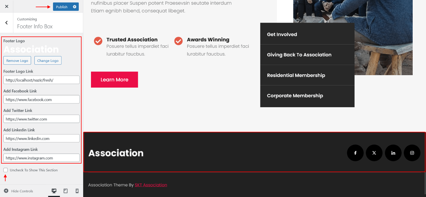Screen dimensions: 426x197
Task: Click the Change Logo button
Action: [48, 61]
